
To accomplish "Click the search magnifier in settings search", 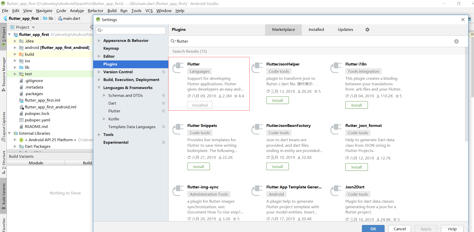I will click(100, 30).
